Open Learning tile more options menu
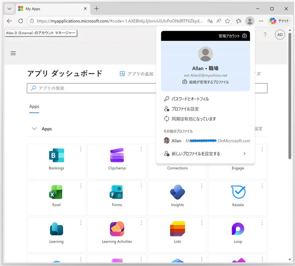Image resolution: width=295 pixels, height=266 pixels. coord(81,223)
